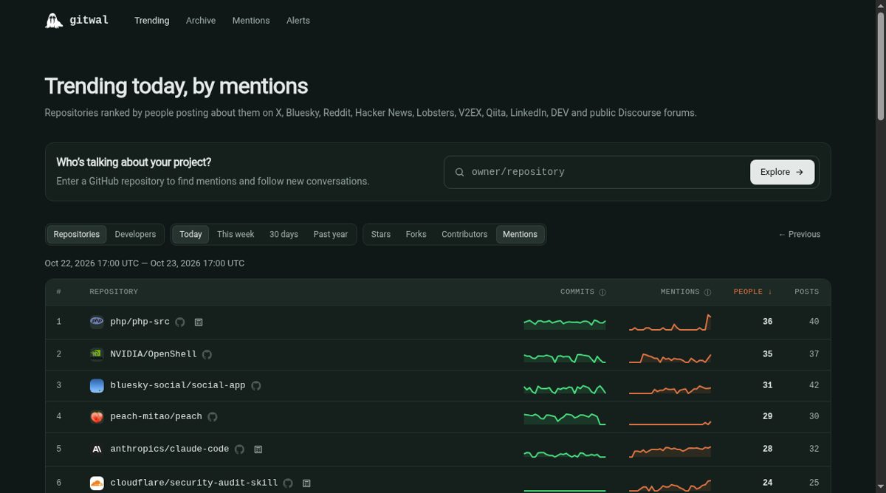Open the Mentions nav item
The width and height of the screenshot is (886, 493).
coord(251,21)
